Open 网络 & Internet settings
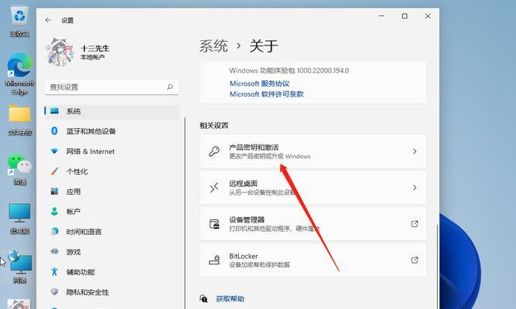 pyautogui.click(x=112, y=151)
